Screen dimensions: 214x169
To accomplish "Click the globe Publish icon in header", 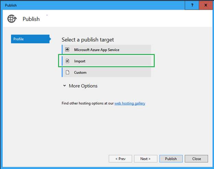I will pos(12,19).
